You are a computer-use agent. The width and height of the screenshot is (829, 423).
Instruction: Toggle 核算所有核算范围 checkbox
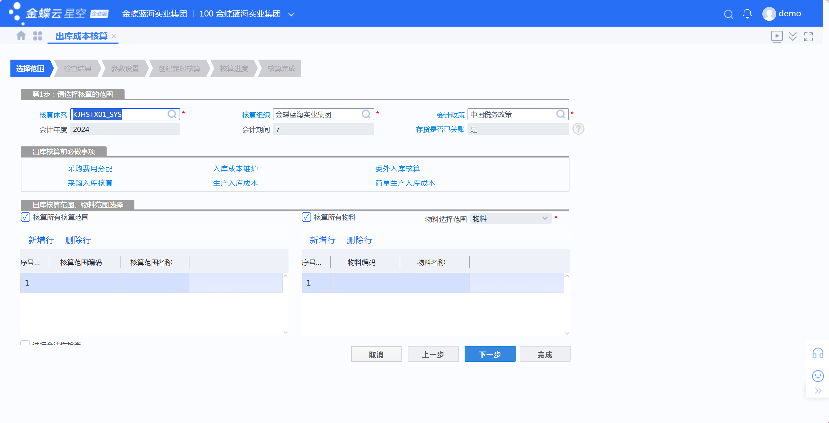point(25,217)
